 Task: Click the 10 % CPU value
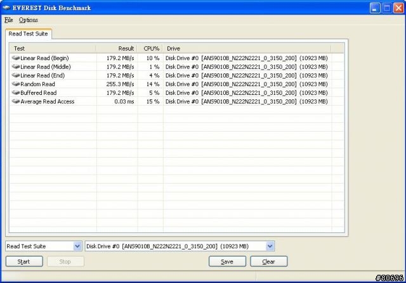pyautogui.click(x=153, y=58)
